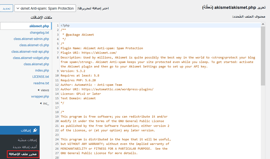Open akismet.php in the file list

tap(39, 26)
